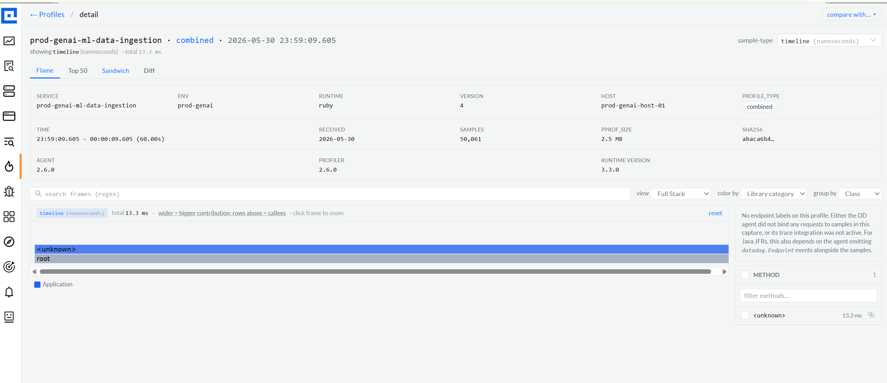This screenshot has width=887, height=383.
Task: Open the compare with... dropdown
Action: pos(851,15)
